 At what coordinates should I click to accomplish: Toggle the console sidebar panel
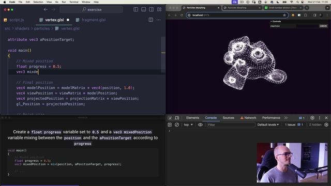coord(170,125)
